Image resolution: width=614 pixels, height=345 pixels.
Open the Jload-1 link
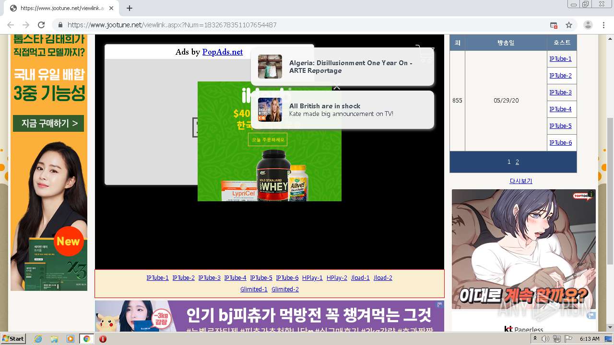coord(360,278)
